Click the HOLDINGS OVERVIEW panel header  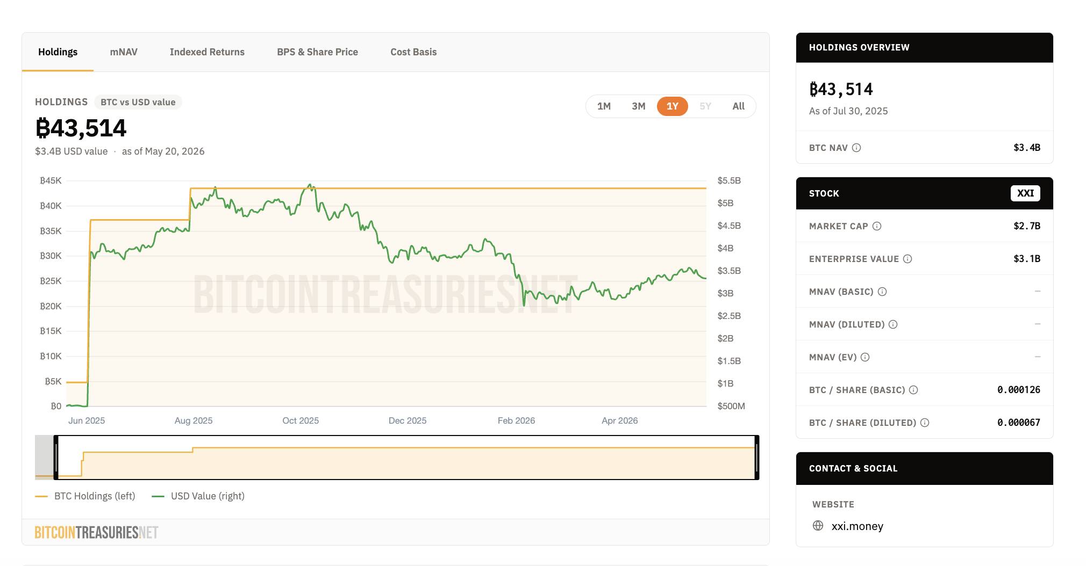click(924, 47)
